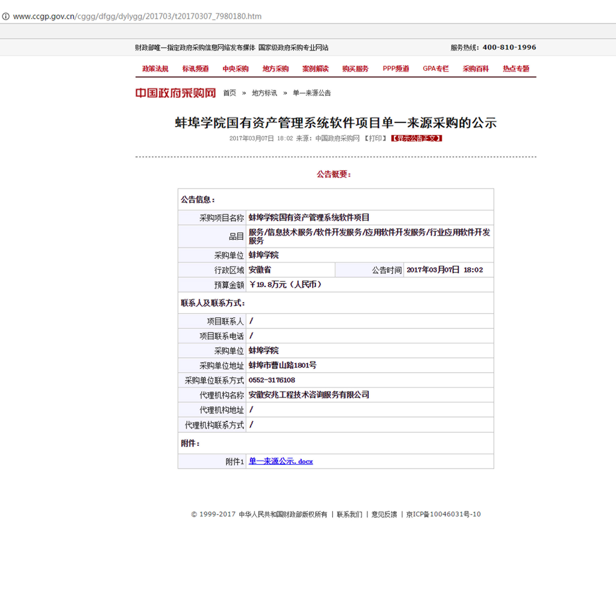Click GPA专栏 navigation link
The height and width of the screenshot is (614, 616).
(435, 69)
